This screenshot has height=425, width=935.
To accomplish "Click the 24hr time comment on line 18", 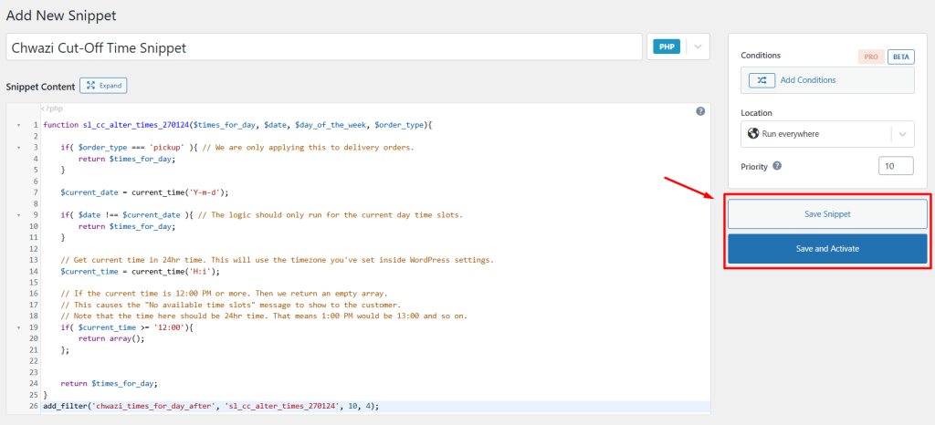I will click(264, 316).
